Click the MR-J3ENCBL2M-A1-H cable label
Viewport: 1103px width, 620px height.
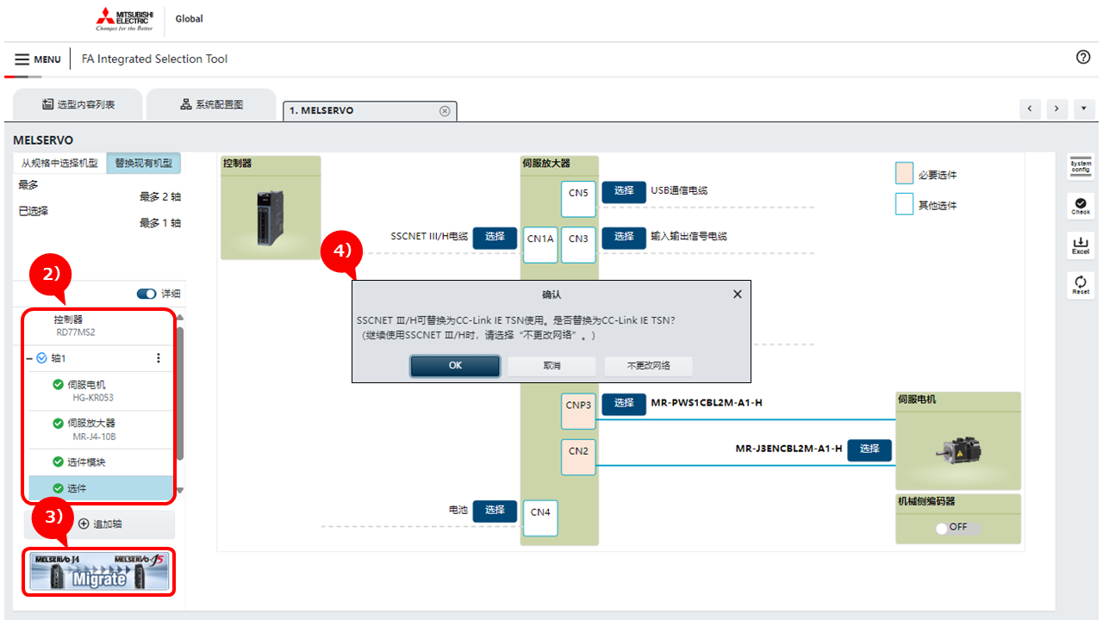point(788,449)
